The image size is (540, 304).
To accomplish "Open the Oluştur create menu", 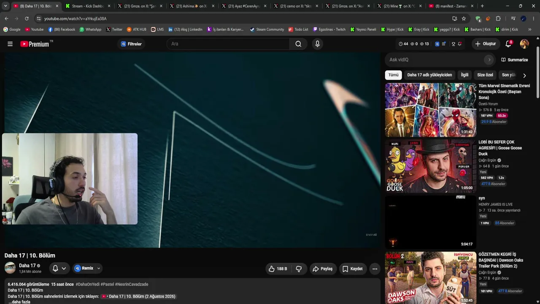I will click(x=486, y=44).
